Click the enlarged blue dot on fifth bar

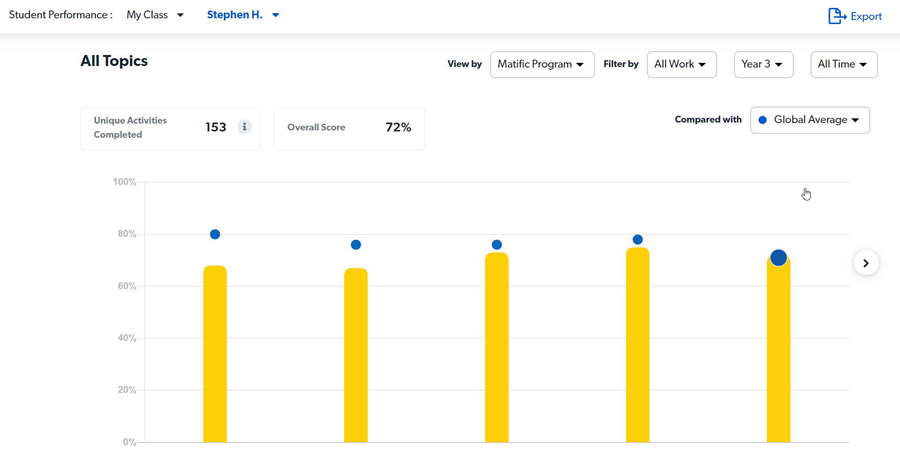coord(778,258)
